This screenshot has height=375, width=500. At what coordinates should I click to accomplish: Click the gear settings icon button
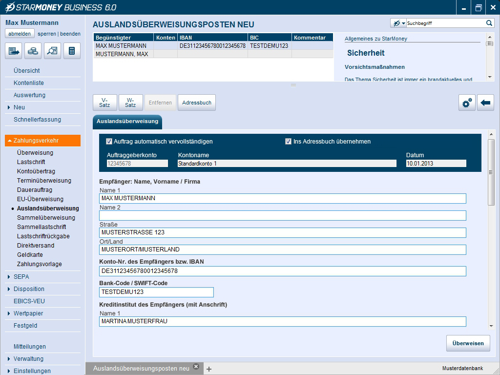point(467,103)
